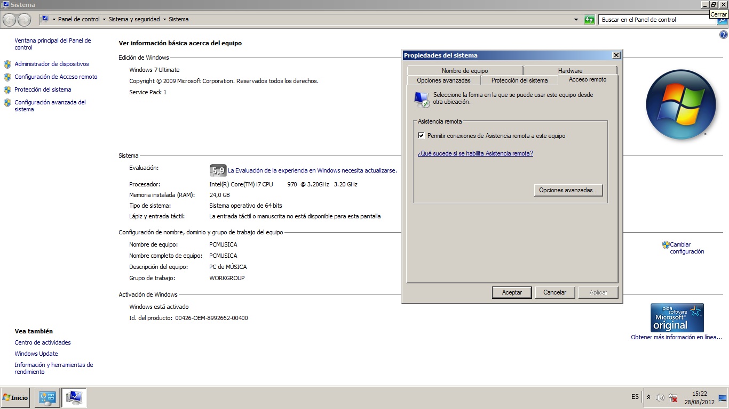The image size is (729, 409).
Task: Confirm with the Aceptar button
Action: pyautogui.click(x=512, y=292)
